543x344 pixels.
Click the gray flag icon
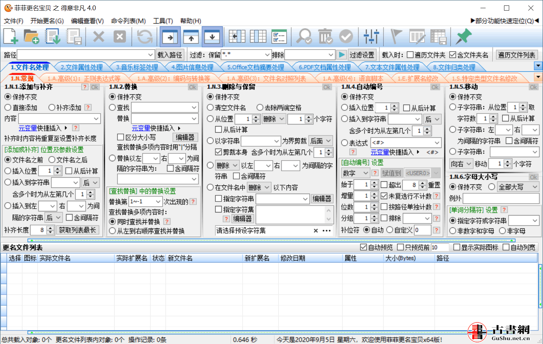396,36
